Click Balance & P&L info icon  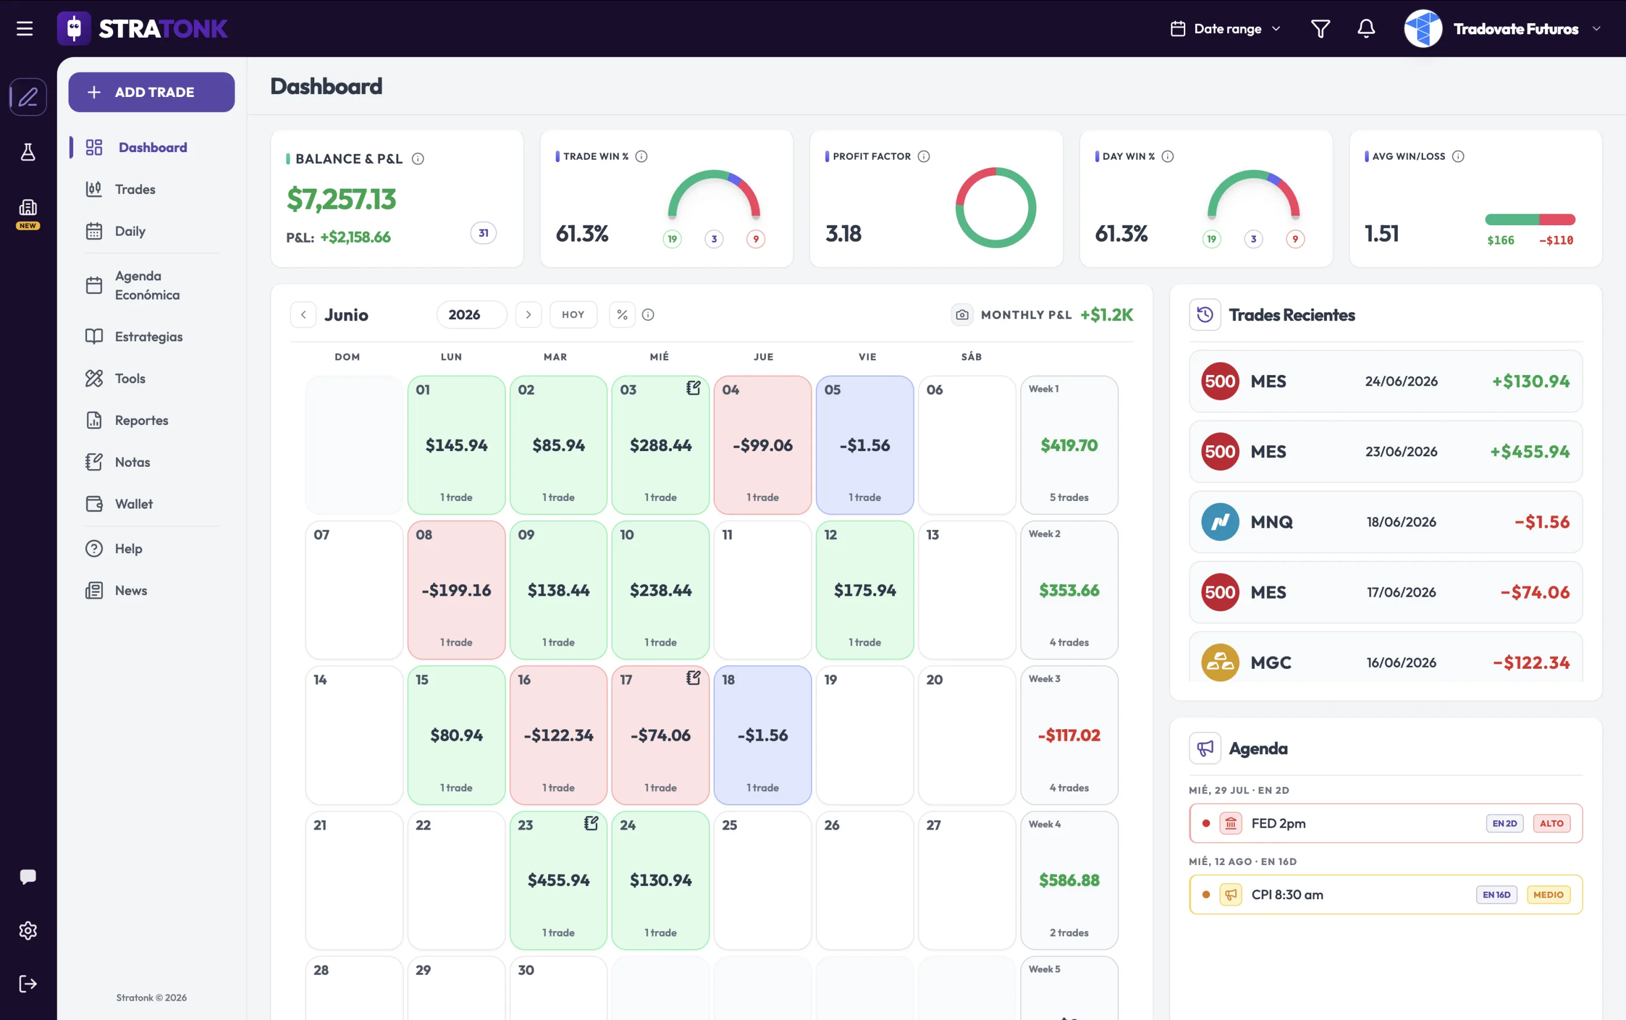coord(418,159)
